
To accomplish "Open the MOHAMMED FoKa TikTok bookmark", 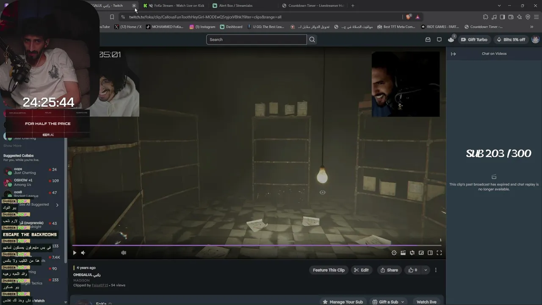I will tap(164, 27).
